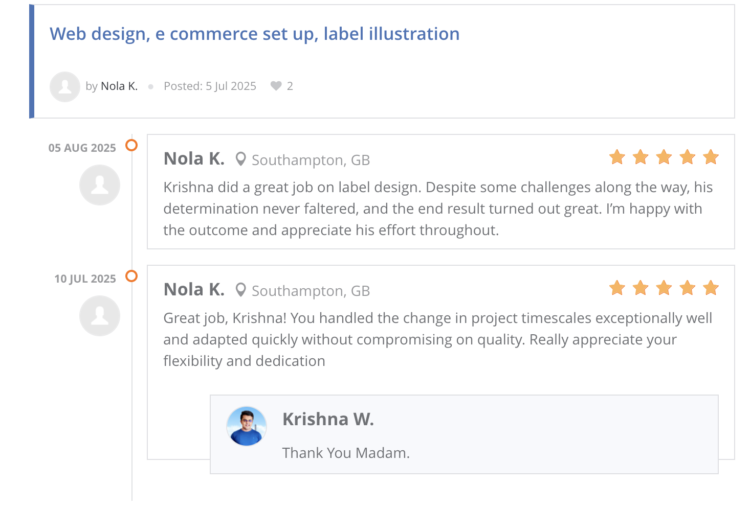Click the fifth star of the July review

[711, 288]
